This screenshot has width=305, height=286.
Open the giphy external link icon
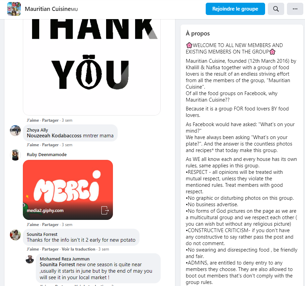[105, 210]
